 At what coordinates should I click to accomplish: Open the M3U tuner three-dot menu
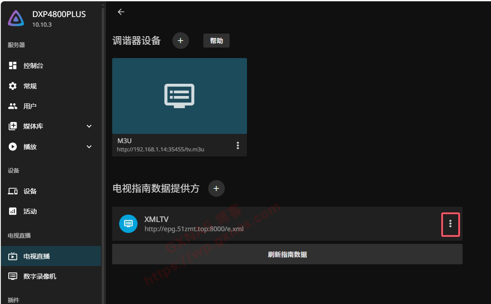(x=238, y=146)
